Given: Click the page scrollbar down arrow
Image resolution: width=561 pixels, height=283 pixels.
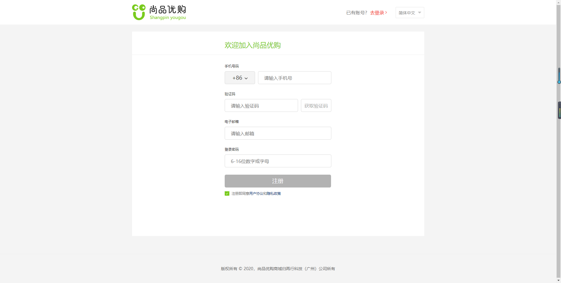Looking at the screenshot, I should click(559, 280).
